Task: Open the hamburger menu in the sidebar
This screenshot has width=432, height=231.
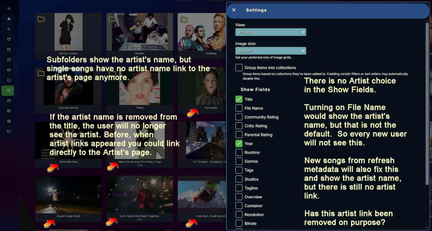Action: click(9, 8)
